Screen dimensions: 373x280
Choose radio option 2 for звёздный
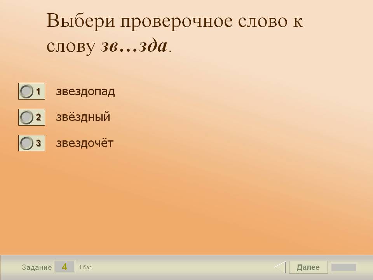click(x=27, y=117)
